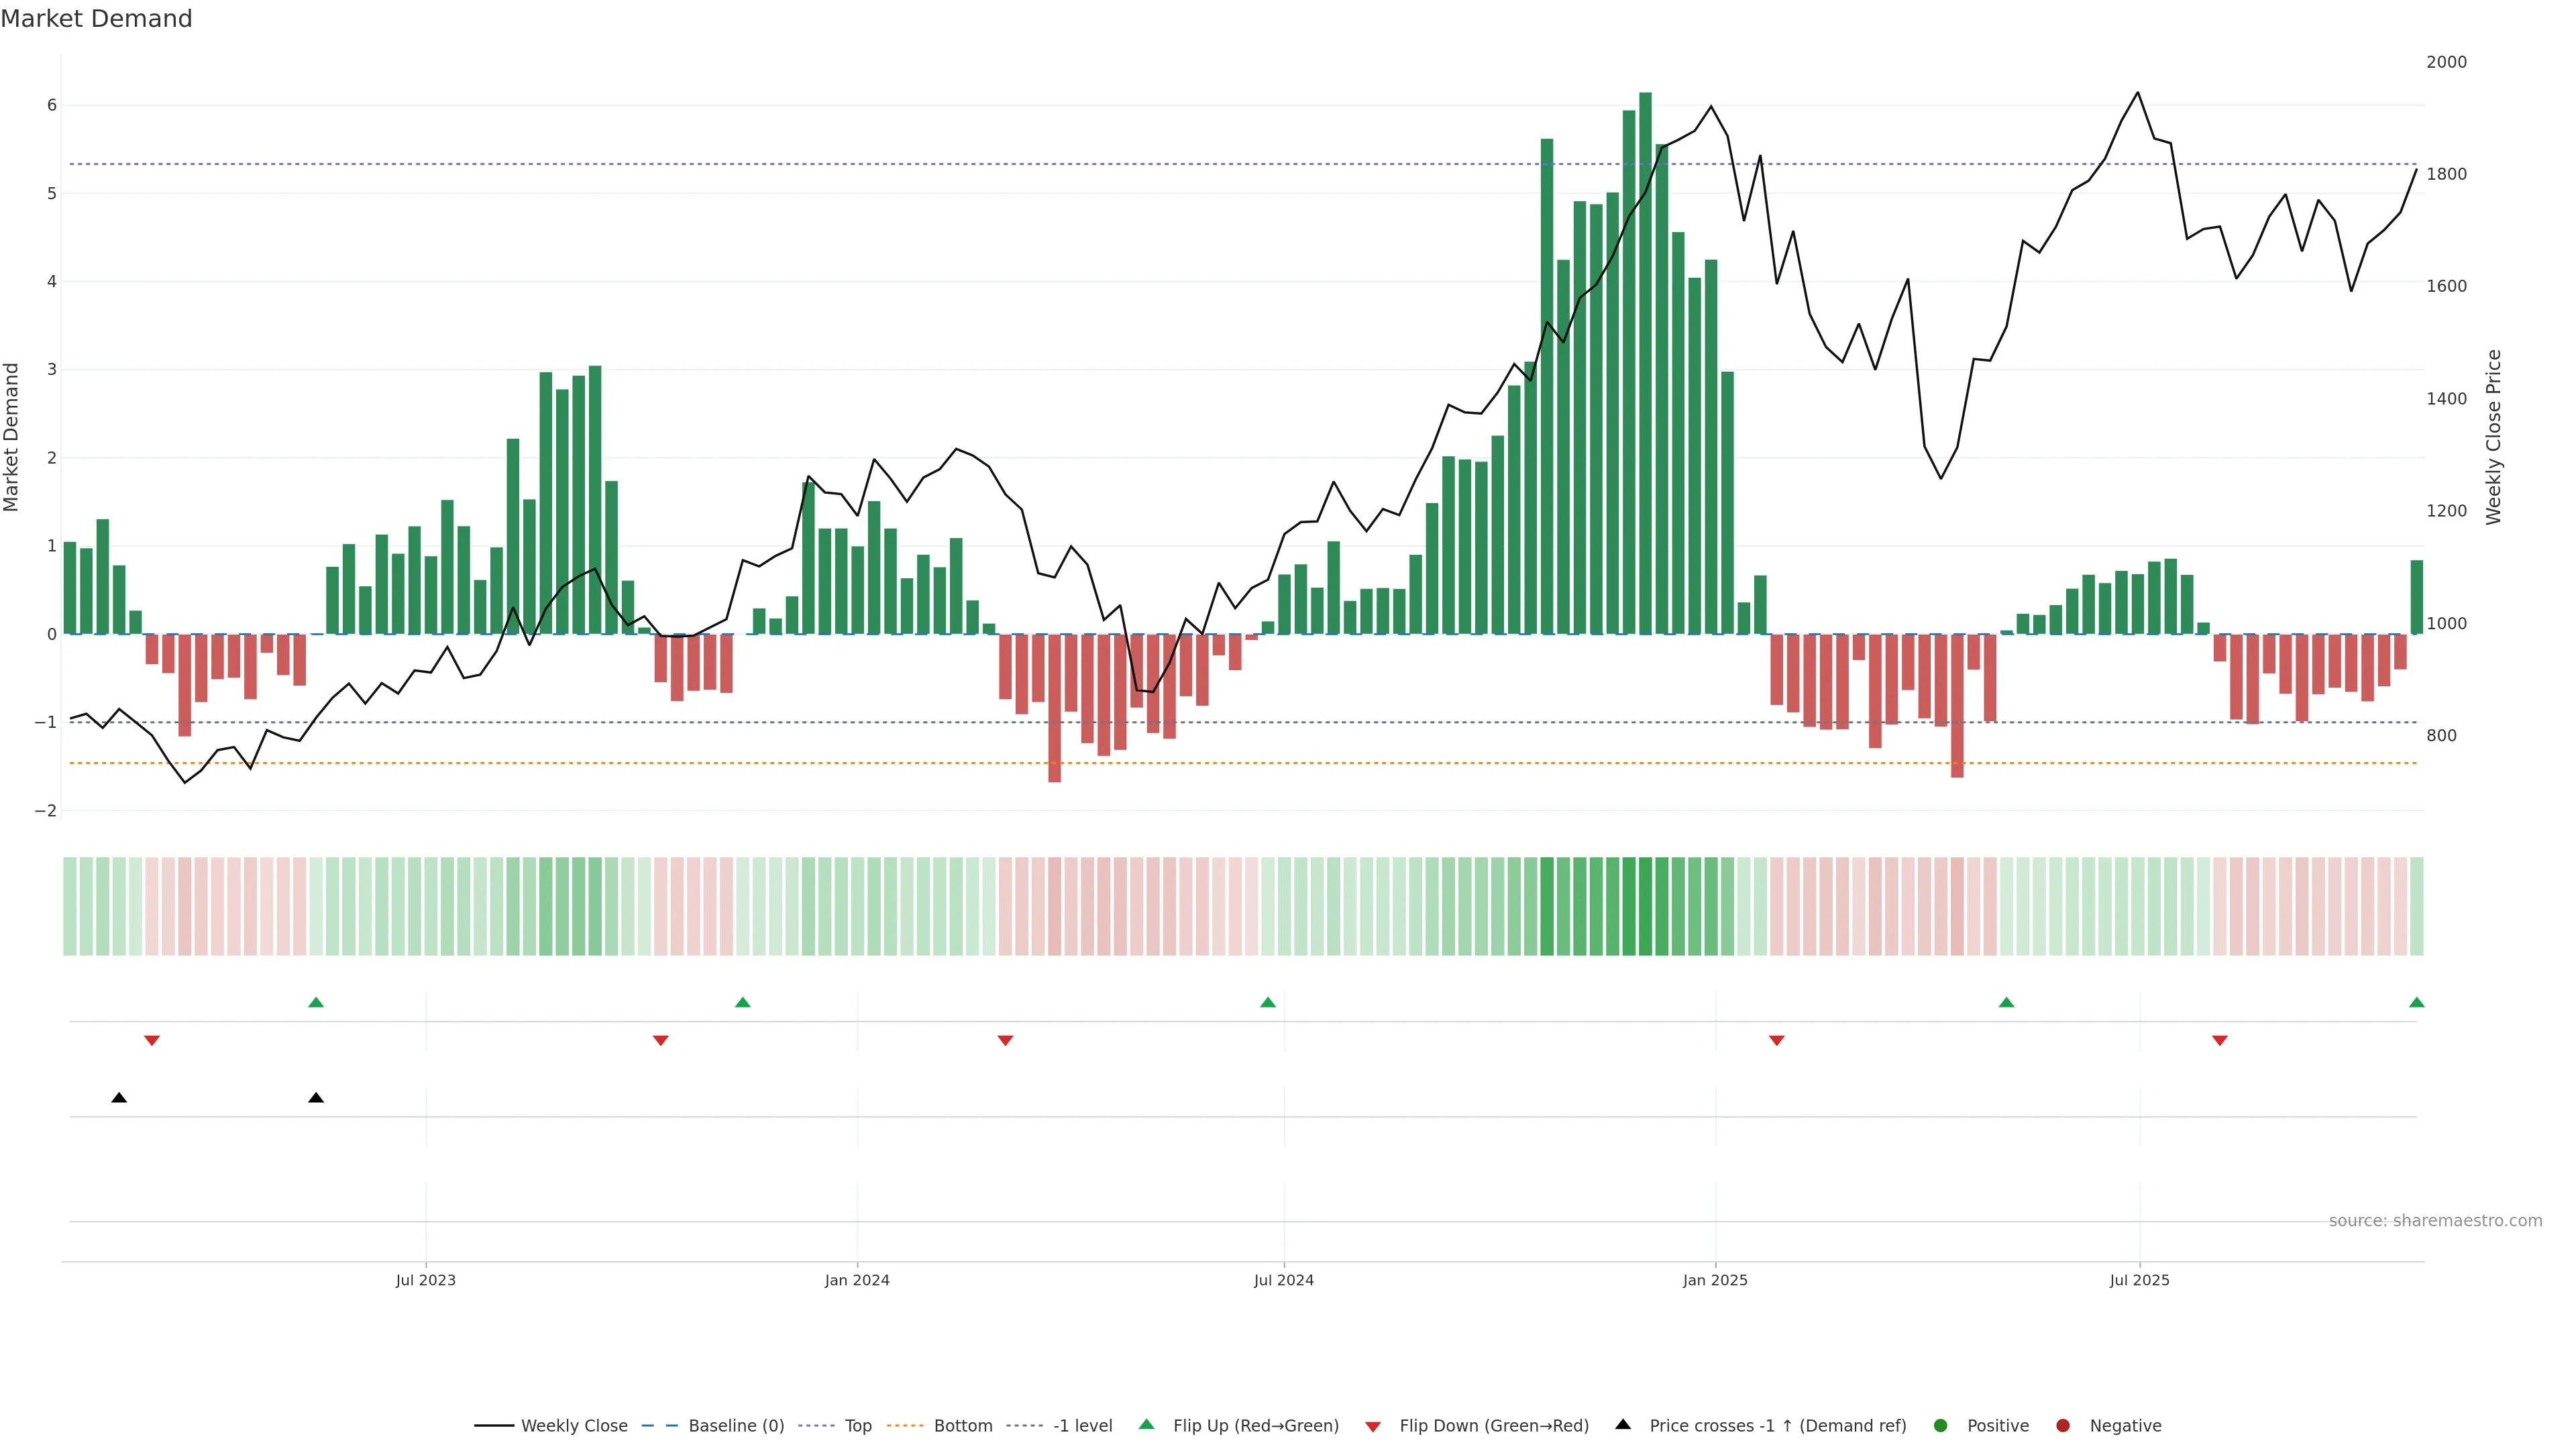This screenshot has height=1449, width=2576.
Task: Click green Flip Up legend triangle icon
Action: coord(1147,1424)
